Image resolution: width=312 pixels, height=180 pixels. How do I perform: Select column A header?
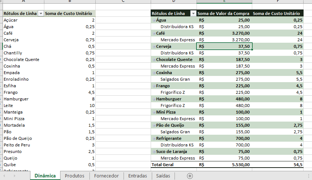[23, 1]
